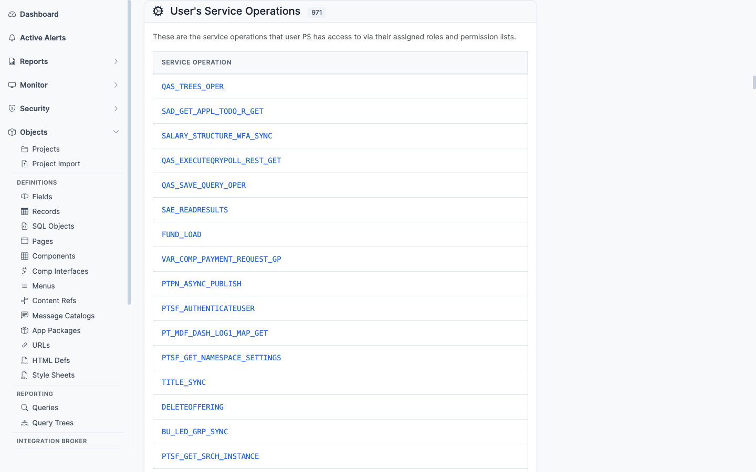Click the SQL Objects file icon

(25, 226)
